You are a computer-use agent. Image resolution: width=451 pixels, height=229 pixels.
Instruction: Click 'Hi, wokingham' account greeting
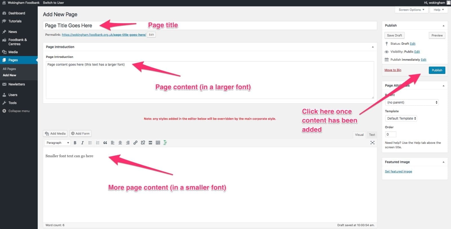tap(434, 3)
